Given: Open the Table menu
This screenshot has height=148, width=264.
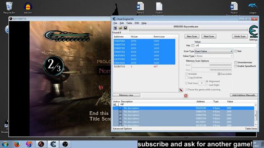Looking at the screenshot, I should point(129,23).
